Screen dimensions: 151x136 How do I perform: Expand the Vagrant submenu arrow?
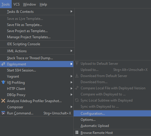coord(72,76)
